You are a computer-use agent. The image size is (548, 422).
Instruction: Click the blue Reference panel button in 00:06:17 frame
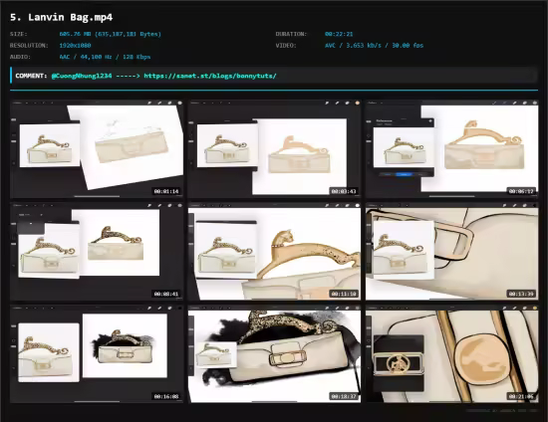tap(403, 174)
